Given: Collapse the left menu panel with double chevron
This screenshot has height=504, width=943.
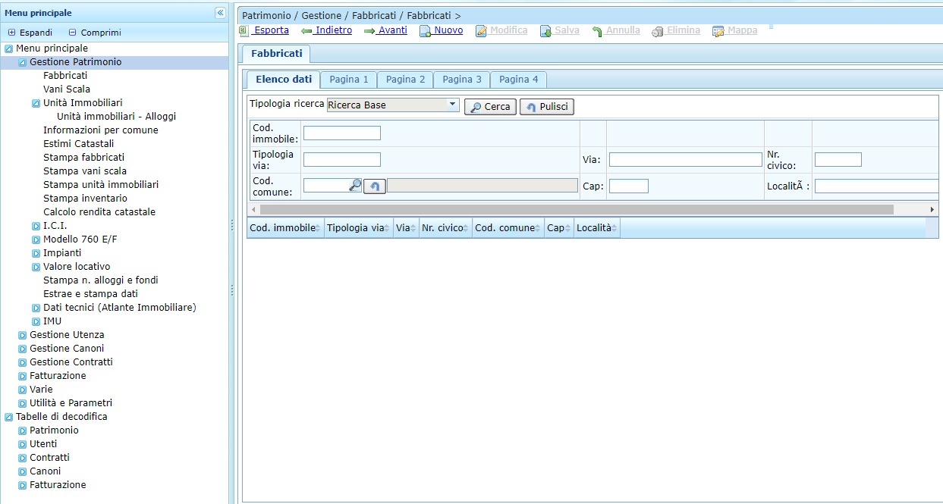Looking at the screenshot, I should click(220, 13).
